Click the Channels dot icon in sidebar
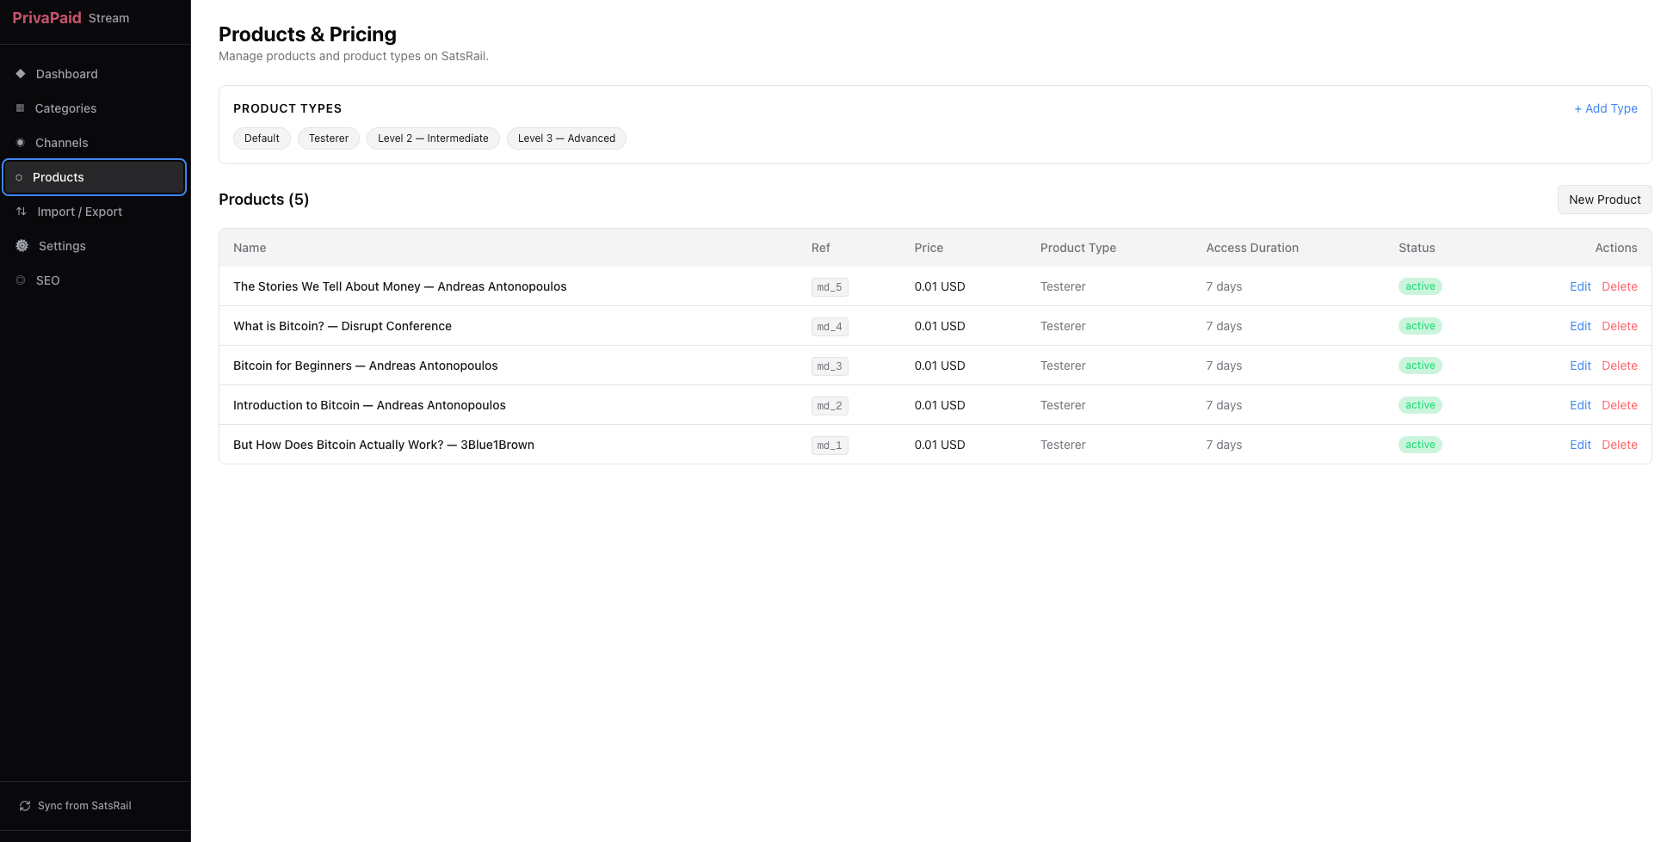 pos(21,143)
